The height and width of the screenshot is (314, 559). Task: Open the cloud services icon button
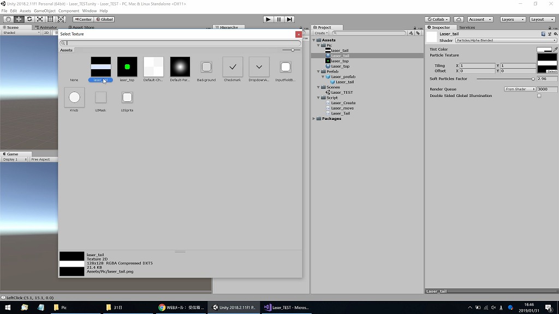coord(459,19)
